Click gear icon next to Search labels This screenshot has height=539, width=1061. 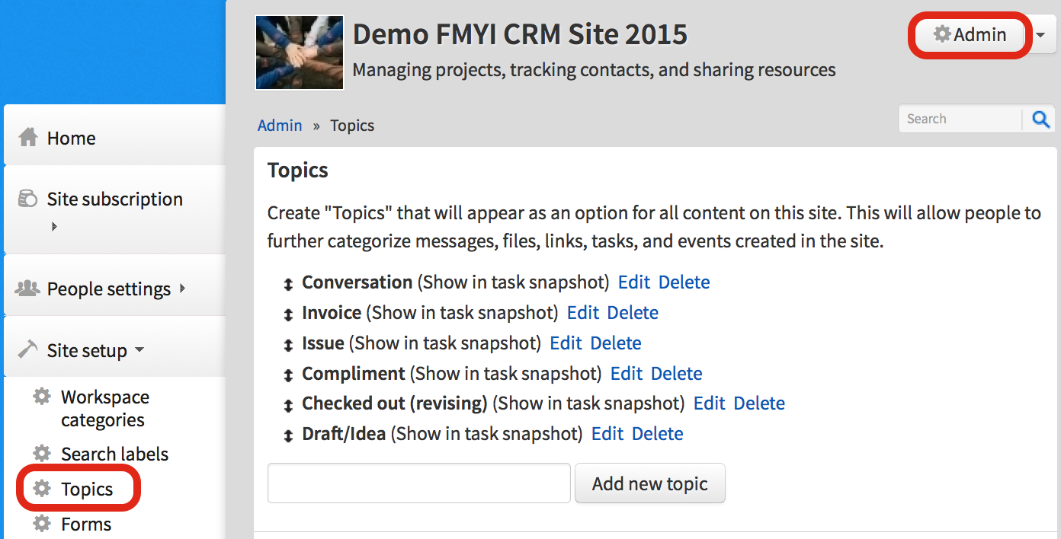[x=42, y=454]
